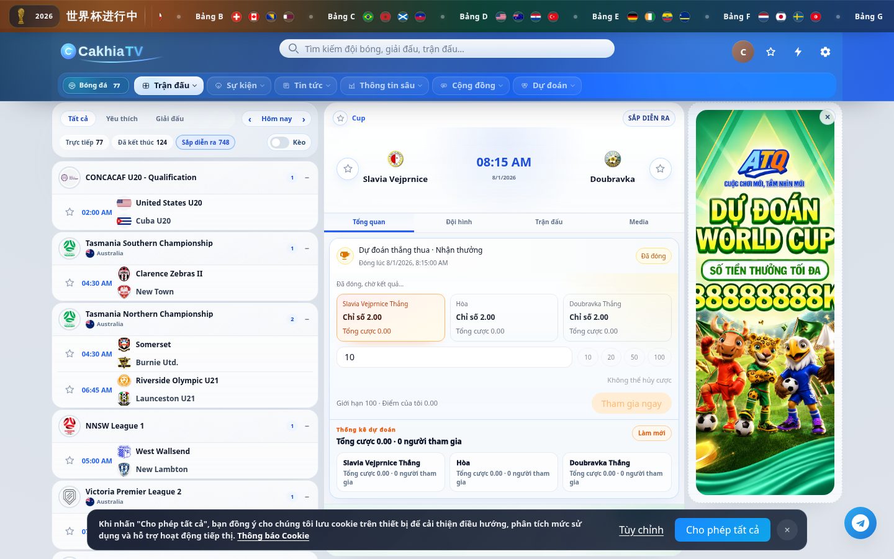The height and width of the screenshot is (559, 894).
Task: Click in the stake amount input field
Action: pyautogui.click(x=454, y=357)
